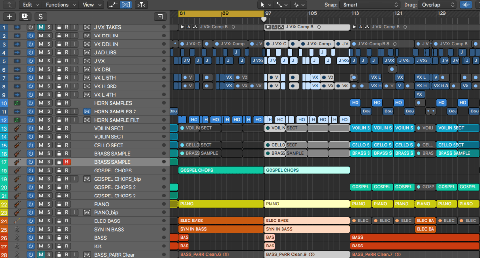Disable record on BRASS SAMPLE track 17
Screen dimensions: 480x258
67,162
